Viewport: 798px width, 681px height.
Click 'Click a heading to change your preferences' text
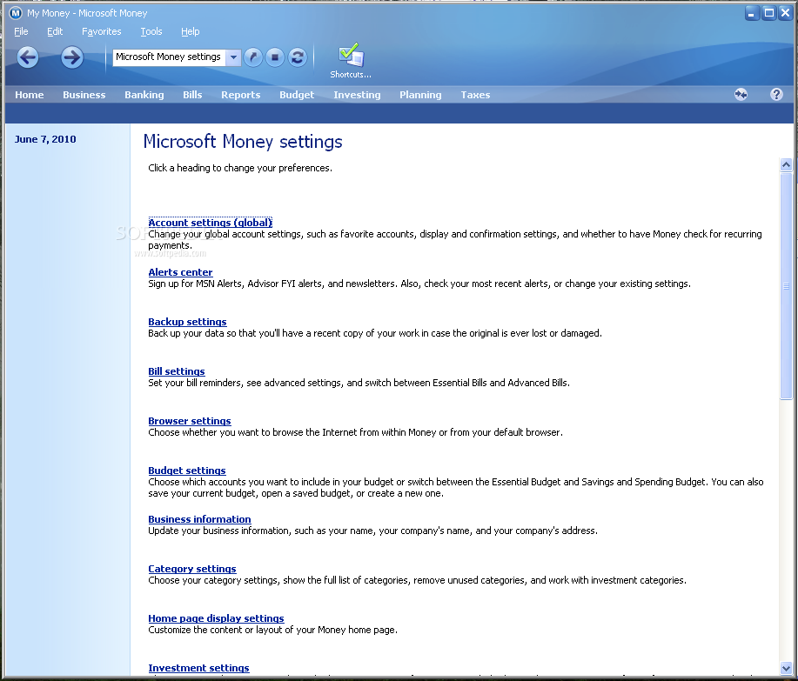[x=239, y=168]
